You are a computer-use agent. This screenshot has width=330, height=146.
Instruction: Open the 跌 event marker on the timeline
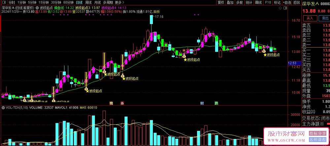[x=216, y=103]
